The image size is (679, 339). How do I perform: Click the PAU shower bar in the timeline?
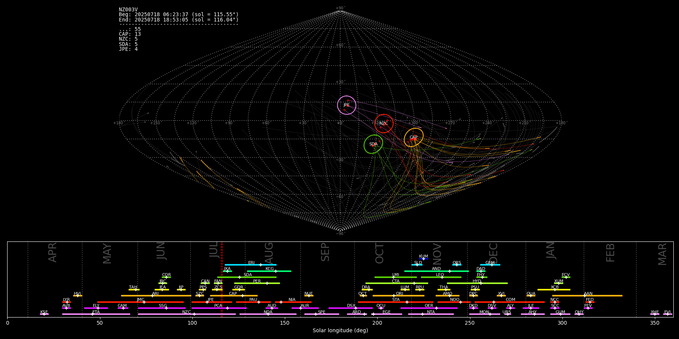(253, 302)
